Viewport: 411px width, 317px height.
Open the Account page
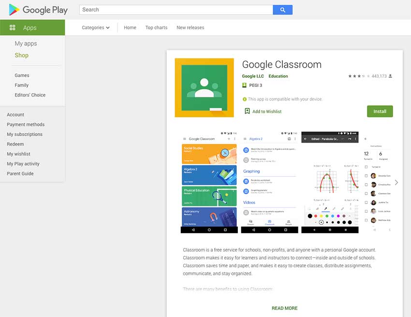[15, 114]
